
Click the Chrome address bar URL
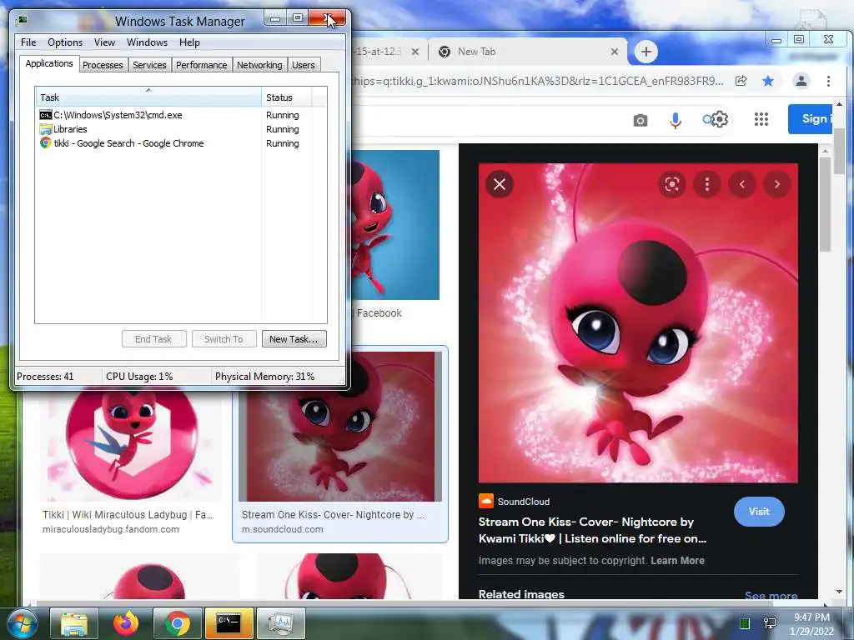coord(538,81)
